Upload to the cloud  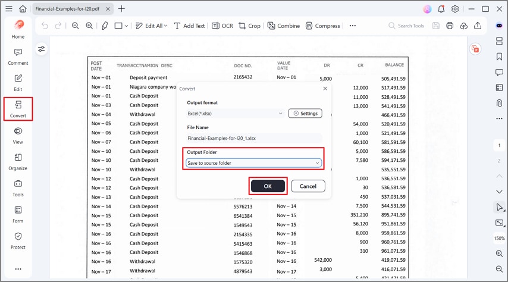(x=463, y=26)
